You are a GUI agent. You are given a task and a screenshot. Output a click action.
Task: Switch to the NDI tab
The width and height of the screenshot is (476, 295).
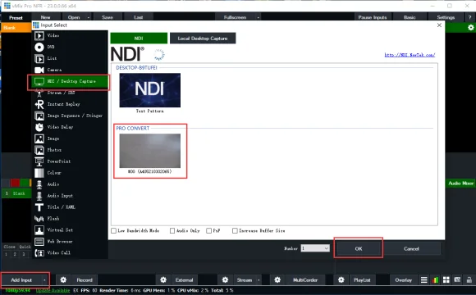139,39
